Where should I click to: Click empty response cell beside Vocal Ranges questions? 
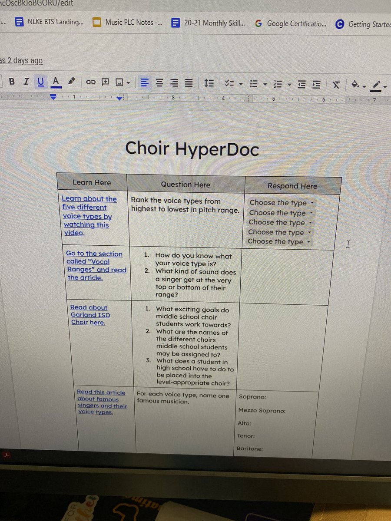coord(286,277)
